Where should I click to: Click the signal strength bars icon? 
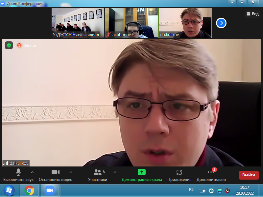[6, 163]
